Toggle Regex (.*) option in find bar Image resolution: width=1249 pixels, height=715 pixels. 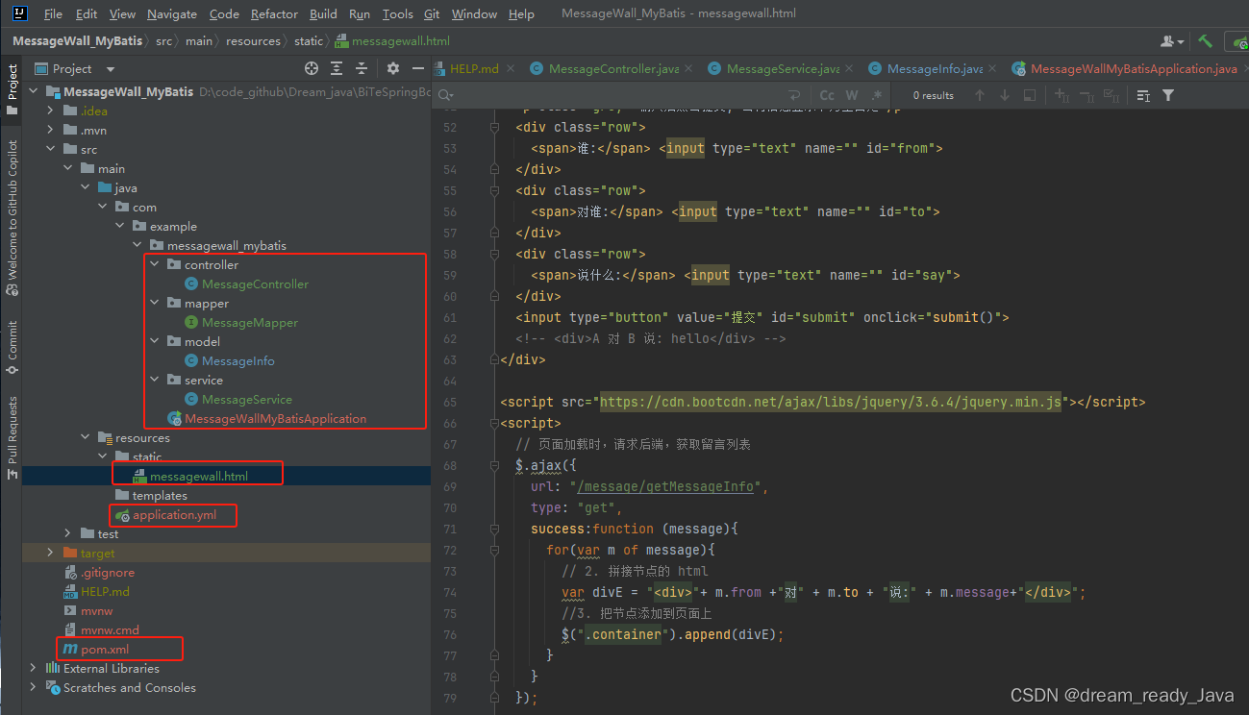click(x=877, y=95)
